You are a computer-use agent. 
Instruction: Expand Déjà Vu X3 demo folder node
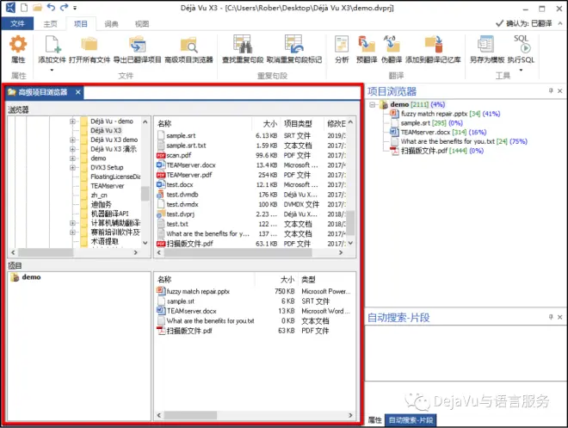point(72,140)
